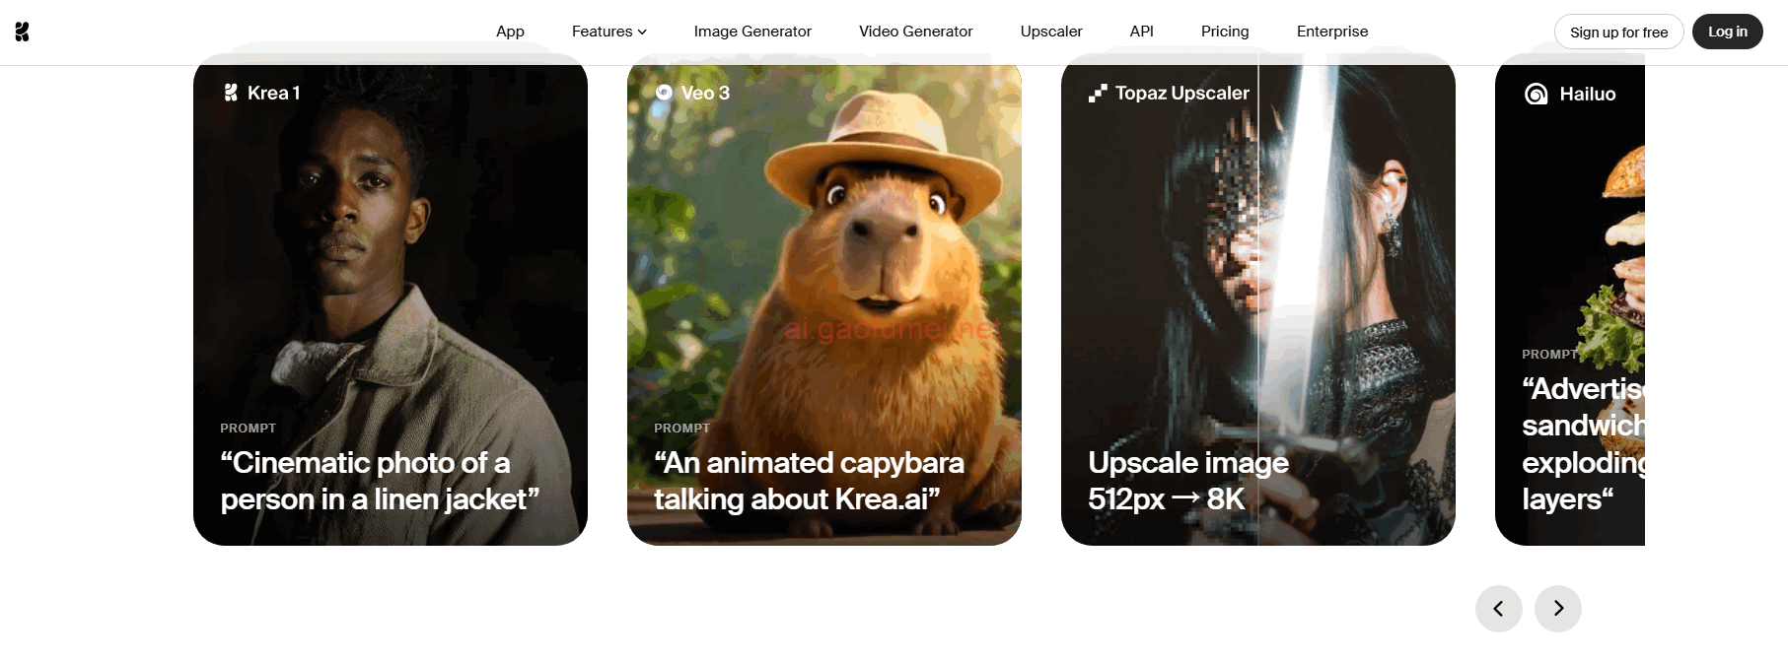Go to previous carousel slide arrow
The height and width of the screenshot is (662, 1788).
(x=1498, y=609)
